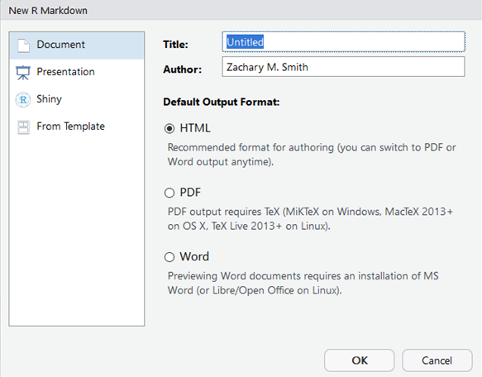Click the Shiny R logo icon
482x377 pixels.
pos(23,100)
